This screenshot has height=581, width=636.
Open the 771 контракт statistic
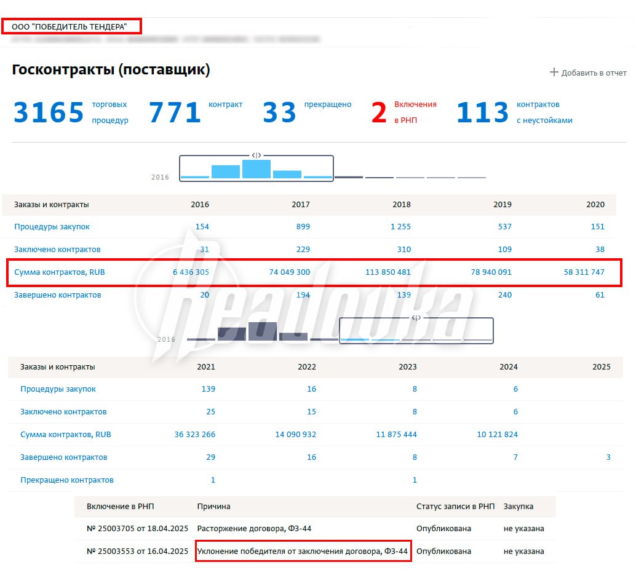click(175, 113)
